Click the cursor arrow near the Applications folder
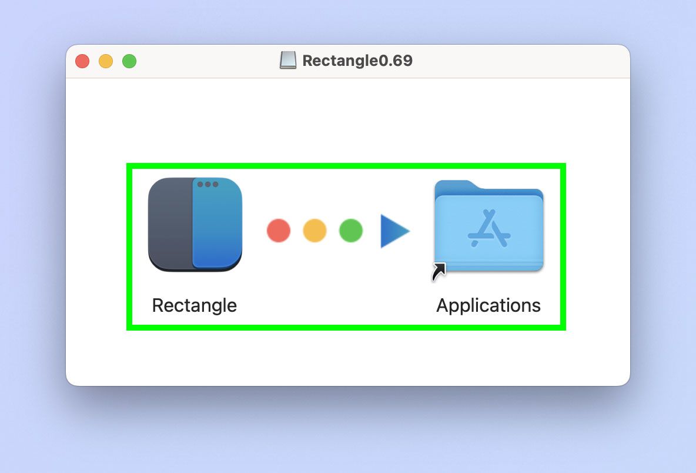This screenshot has width=696, height=473. pyautogui.click(x=437, y=272)
